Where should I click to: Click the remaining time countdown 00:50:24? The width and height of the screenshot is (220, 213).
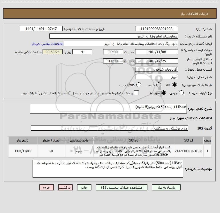53,52
